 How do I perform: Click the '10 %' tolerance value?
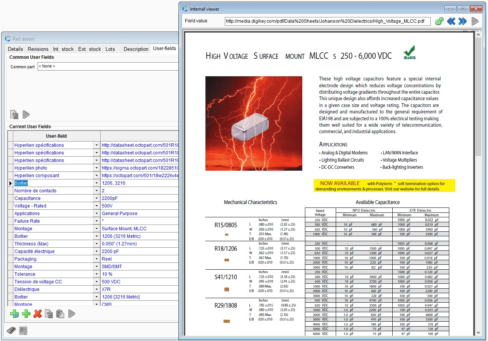pos(140,274)
